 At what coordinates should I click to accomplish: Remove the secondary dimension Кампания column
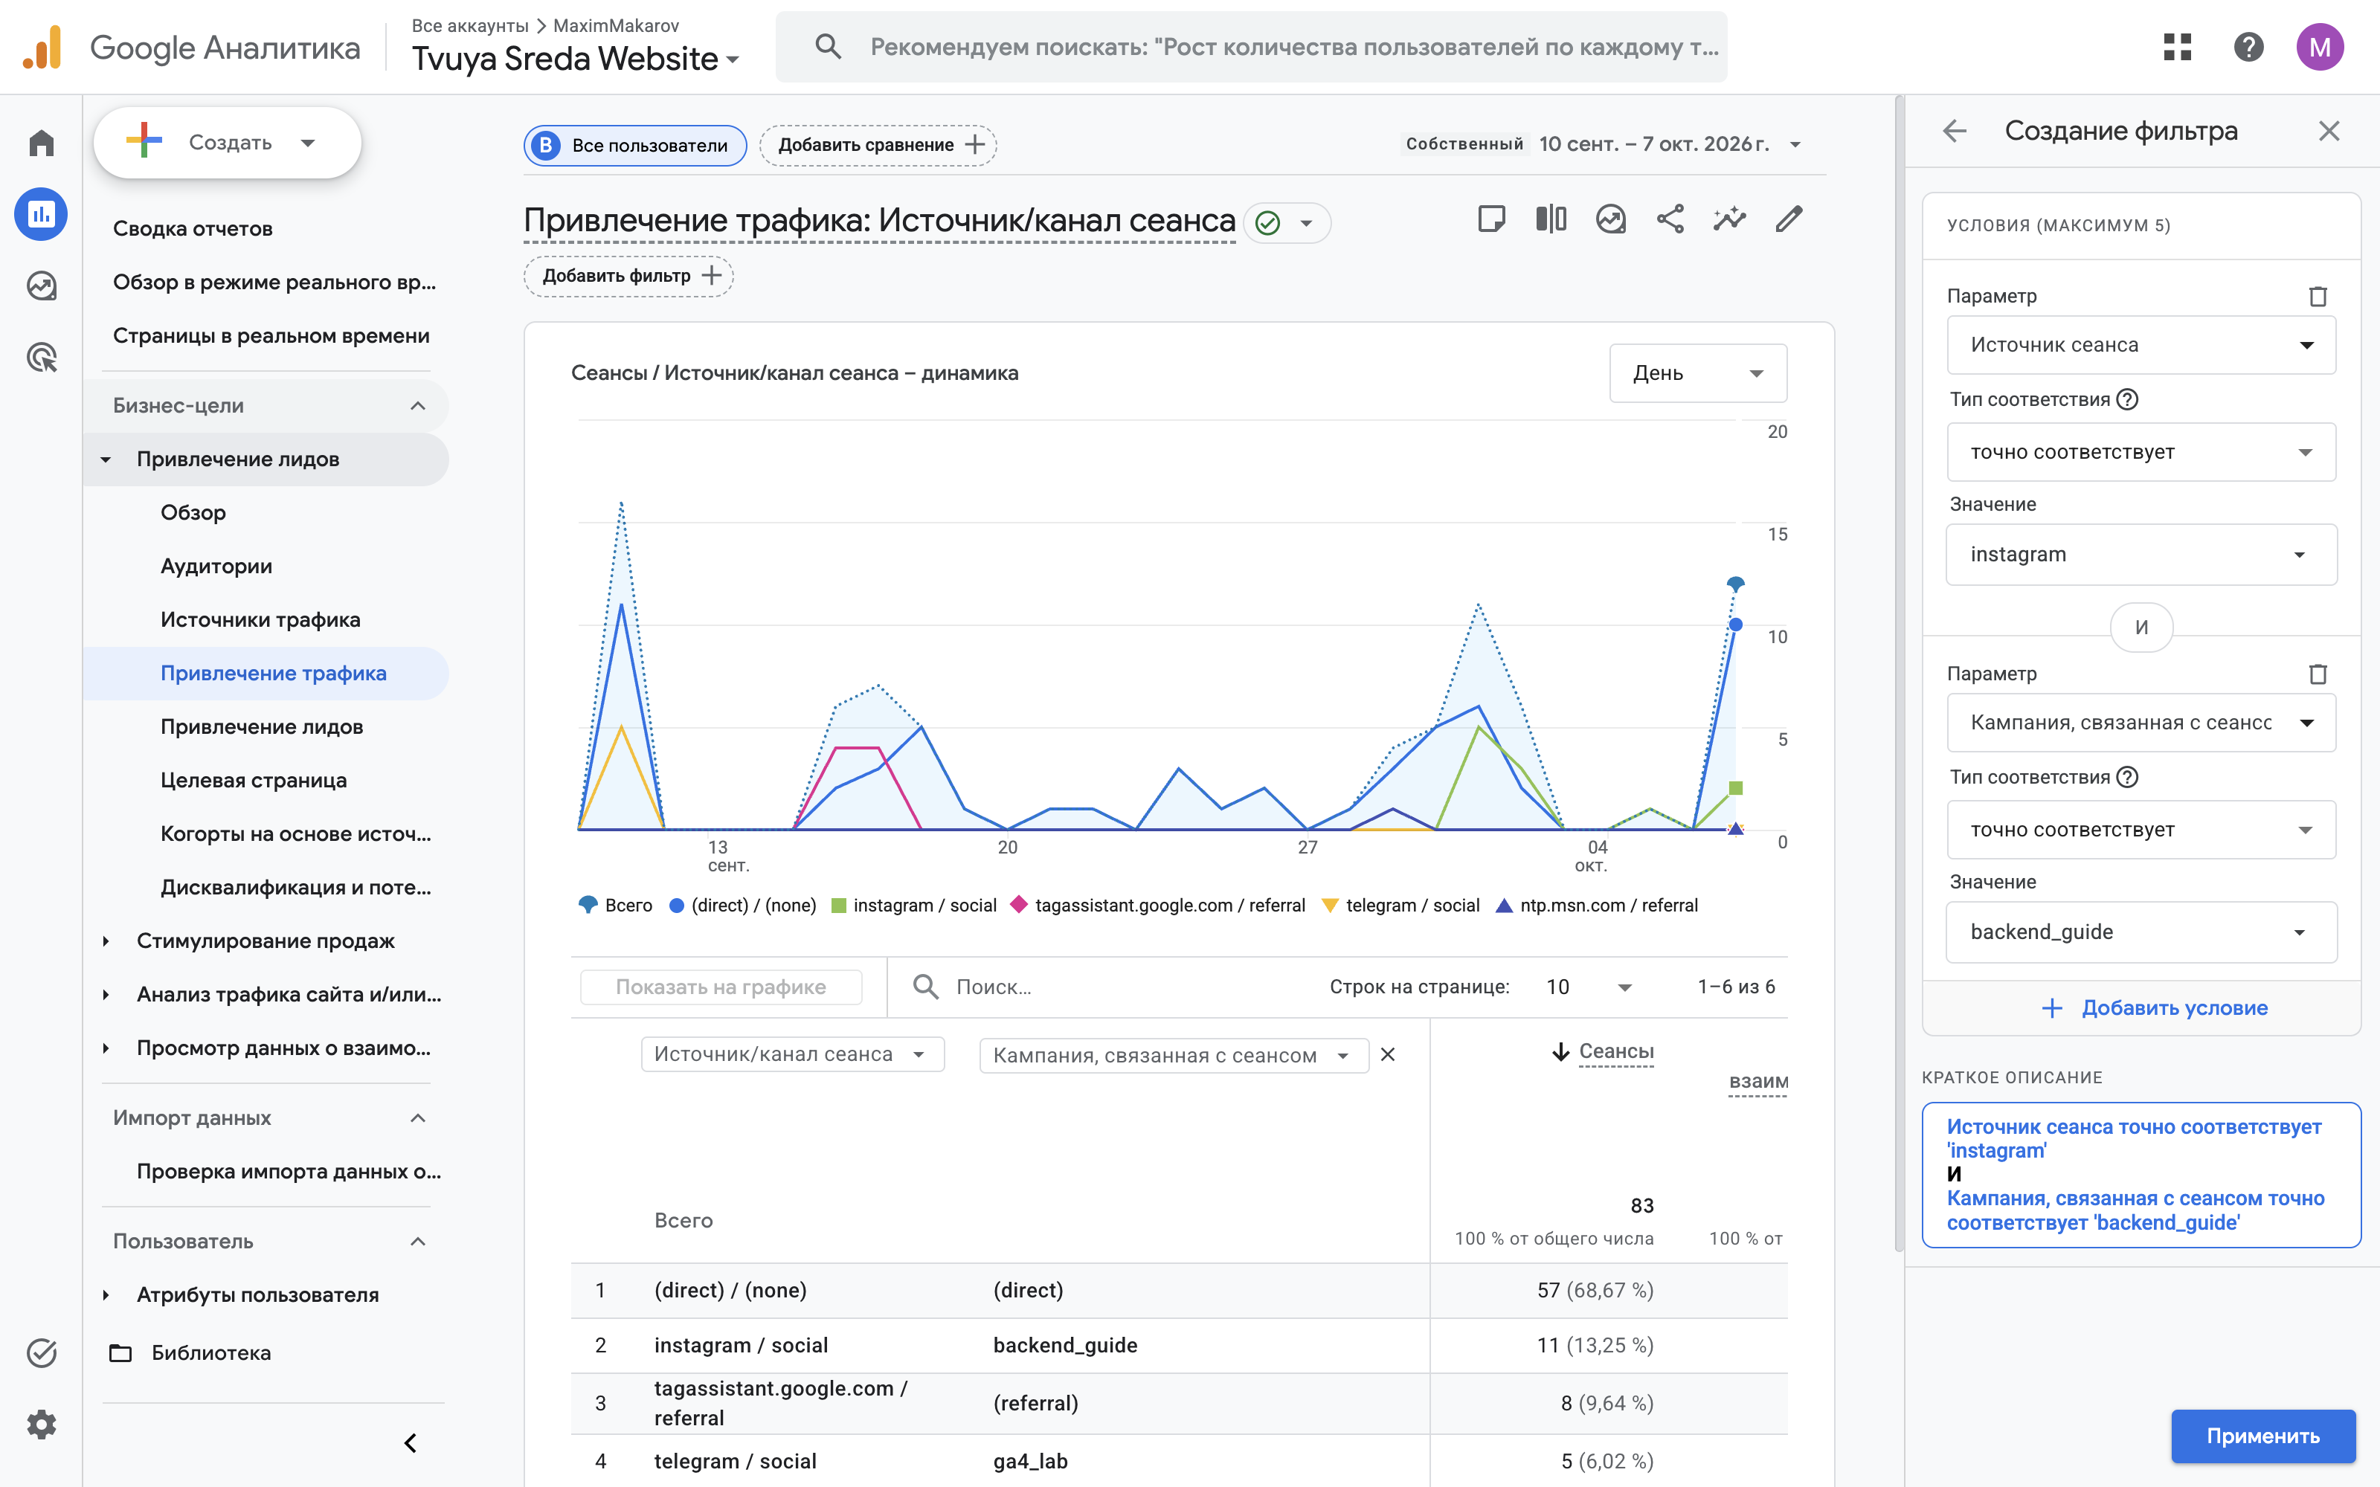coord(1388,1054)
